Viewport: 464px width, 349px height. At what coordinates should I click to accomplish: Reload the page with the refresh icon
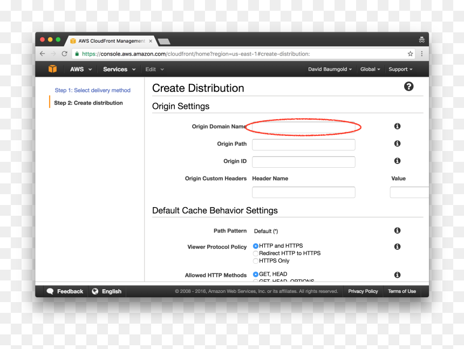point(65,53)
